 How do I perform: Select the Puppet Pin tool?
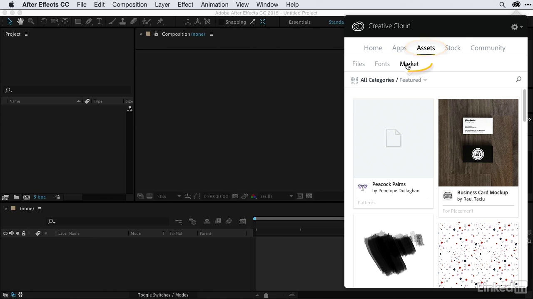[160, 22]
